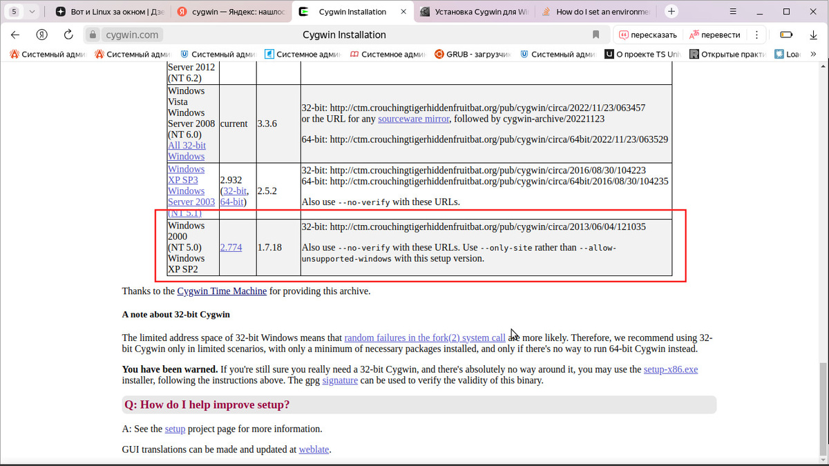The height and width of the screenshot is (466, 829).
Task: Click the 'пересказать' summarize button
Action: tap(647, 35)
